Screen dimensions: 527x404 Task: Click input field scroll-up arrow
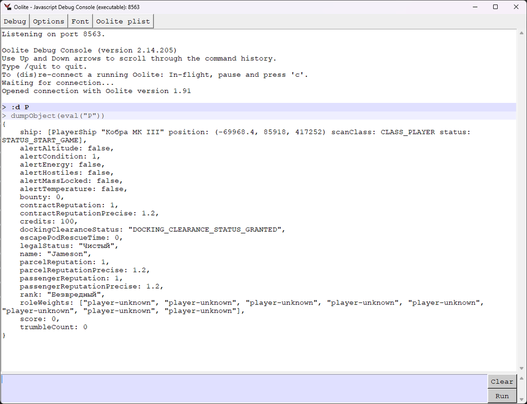pos(521,378)
